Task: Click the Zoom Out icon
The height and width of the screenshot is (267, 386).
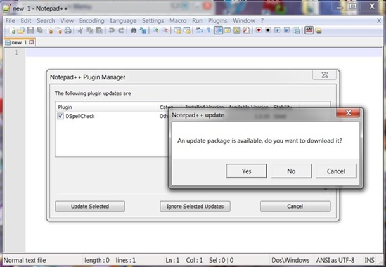Action: [165, 30]
